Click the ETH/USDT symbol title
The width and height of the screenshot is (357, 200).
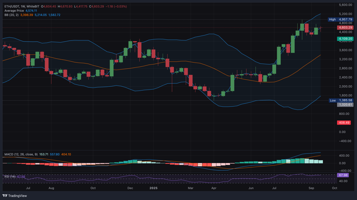pos(13,7)
